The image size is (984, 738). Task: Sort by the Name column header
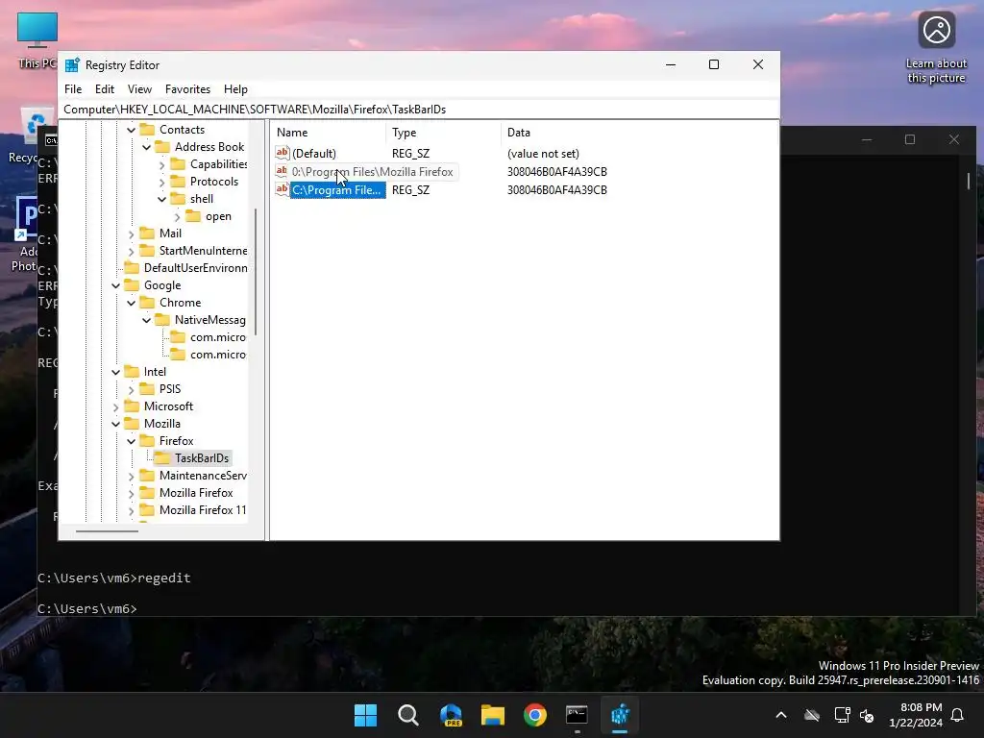pyautogui.click(x=329, y=133)
